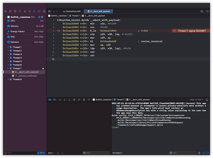Expand Thread 6 in debug navigator
This screenshot has height=158, width=213.
click(x=8, y=65)
